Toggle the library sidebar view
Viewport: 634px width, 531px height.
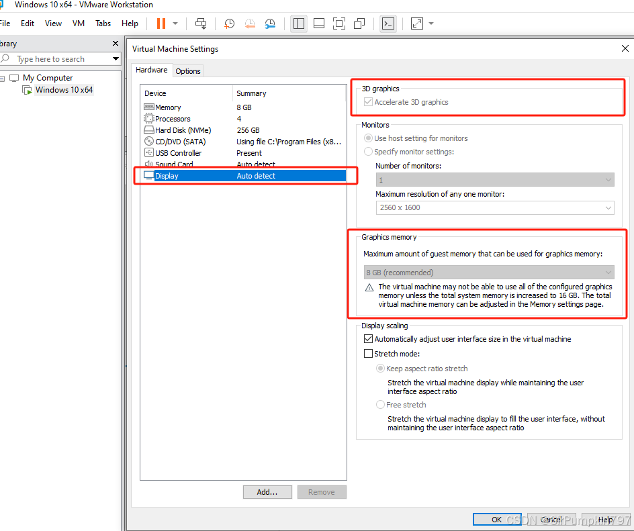299,23
